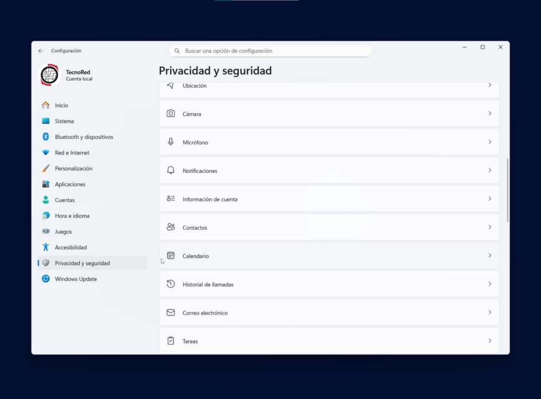Click the Notificaciones bell icon
This screenshot has width=541, height=399.
coord(171,170)
